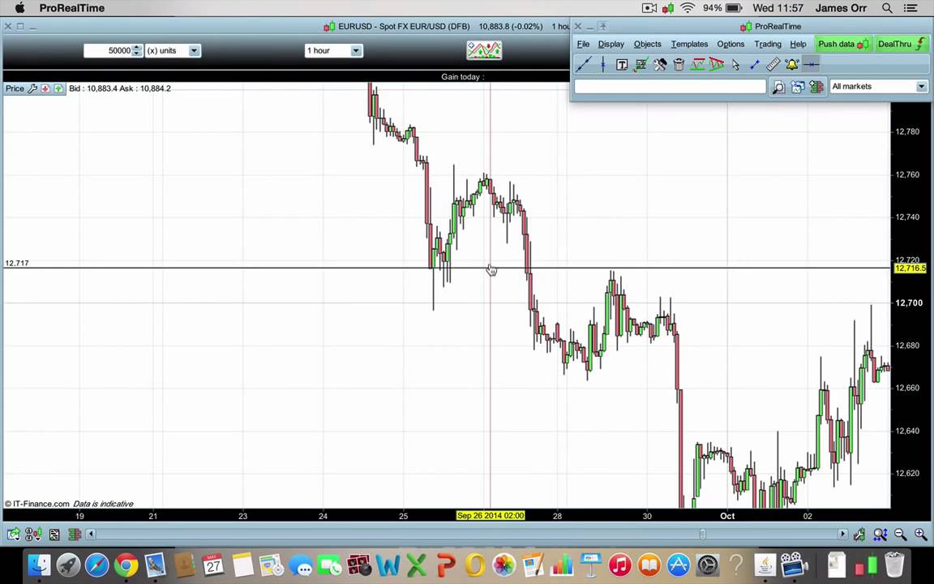Viewport: 934px width, 584px height.
Task: Click the Bid and Ask price text
Action: [120, 88]
